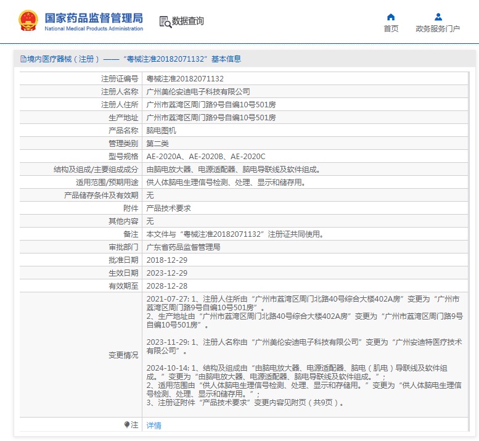Click the expiry date 2028-12-28
479x441 pixels.
(x=166, y=286)
